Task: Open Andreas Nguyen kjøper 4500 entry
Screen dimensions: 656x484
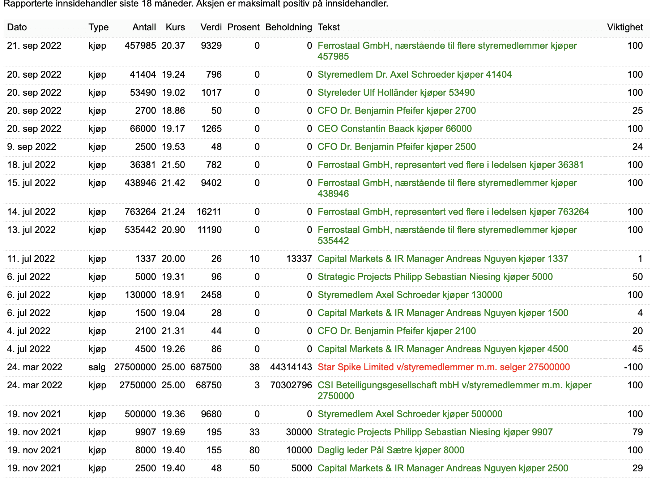Action: coord(443,349)
